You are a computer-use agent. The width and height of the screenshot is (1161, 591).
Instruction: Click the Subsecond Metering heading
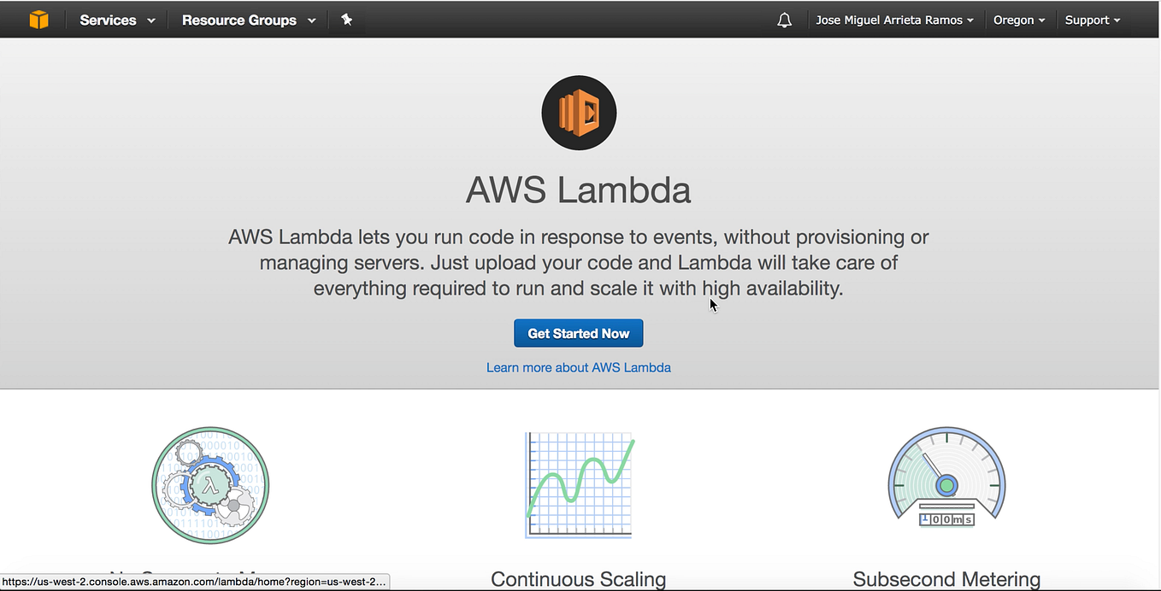[946, 579]
